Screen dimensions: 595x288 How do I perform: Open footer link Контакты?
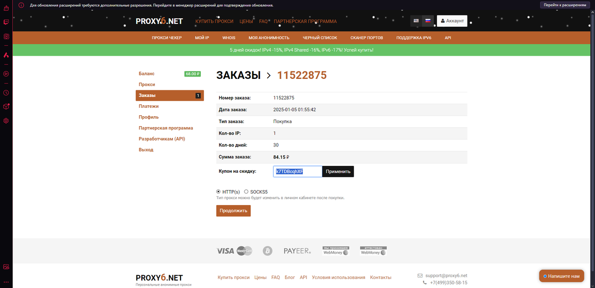(x=381, y=278)
